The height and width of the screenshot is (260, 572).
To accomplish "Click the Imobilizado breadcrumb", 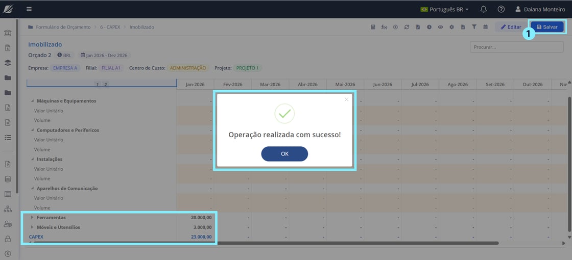I will pos(142,27).
